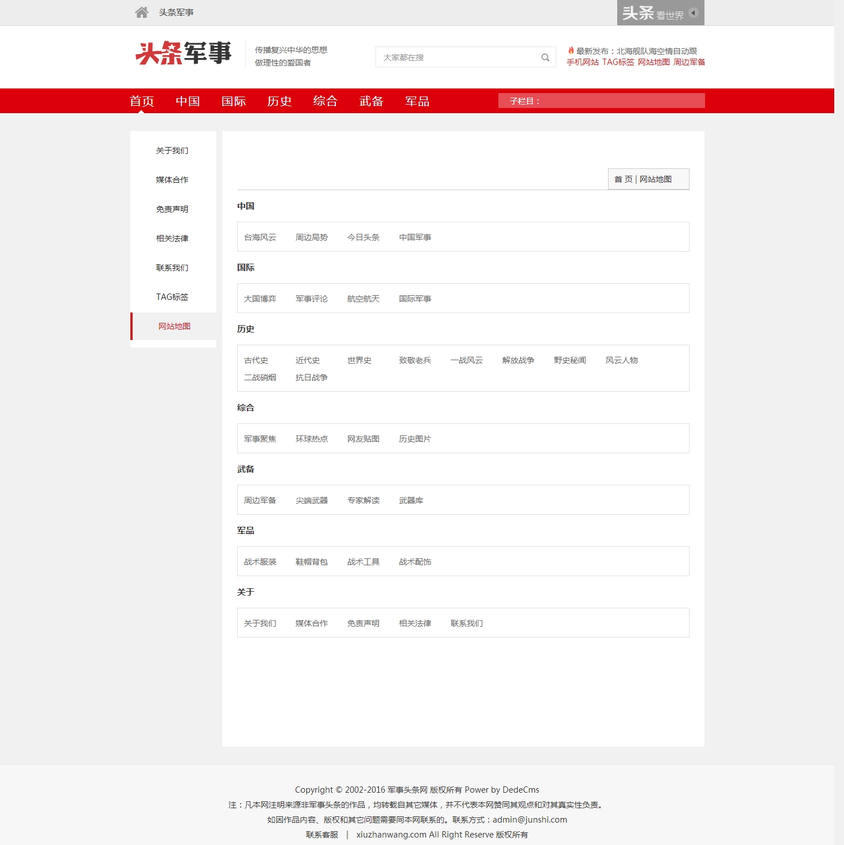Select 媒体合作 in left sidebar

[172, 180]
